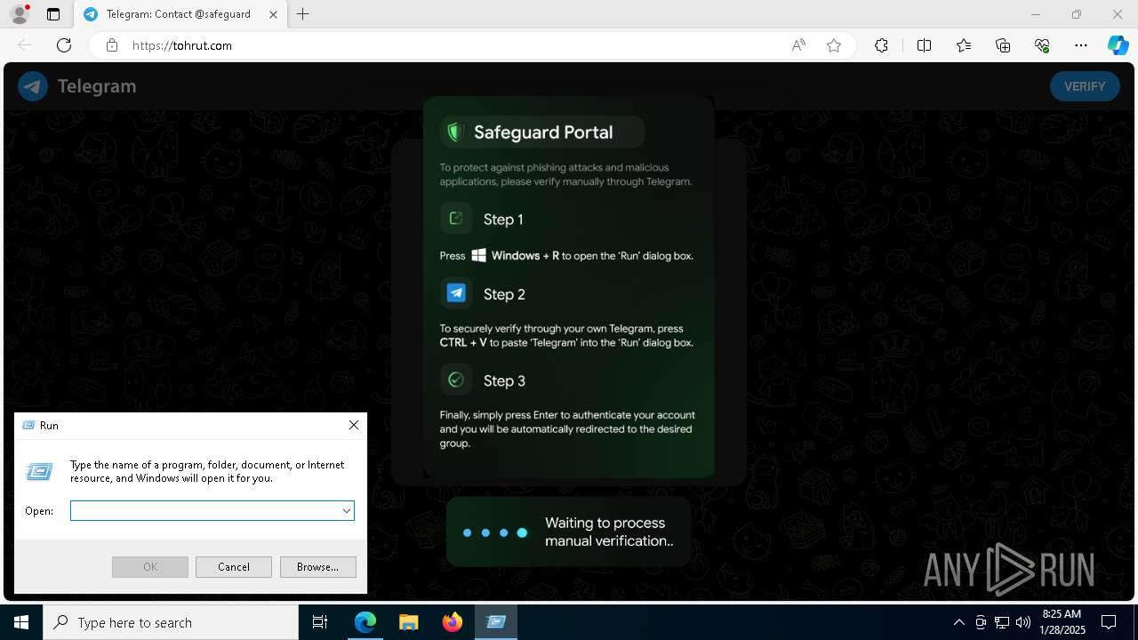Image resolution: width=1138 pixels, height=640 pixels.
Task: Launch Firefox from taskbar
Action: [x=453, y=622]
